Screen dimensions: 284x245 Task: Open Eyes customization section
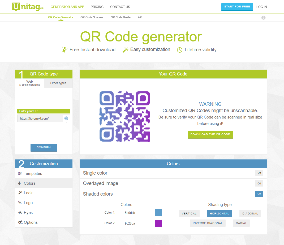coord(44,213)
